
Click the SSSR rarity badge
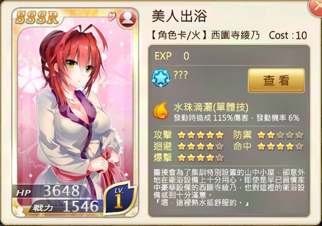tap(37, 18)
